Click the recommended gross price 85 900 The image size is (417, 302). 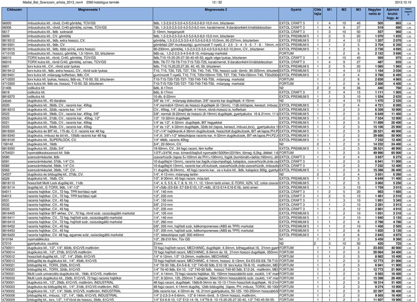click(x=396, y=153)
